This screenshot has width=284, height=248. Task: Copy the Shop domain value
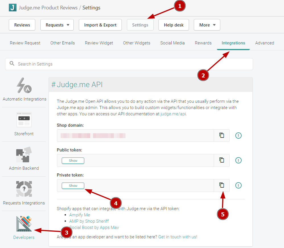[222, 136]
